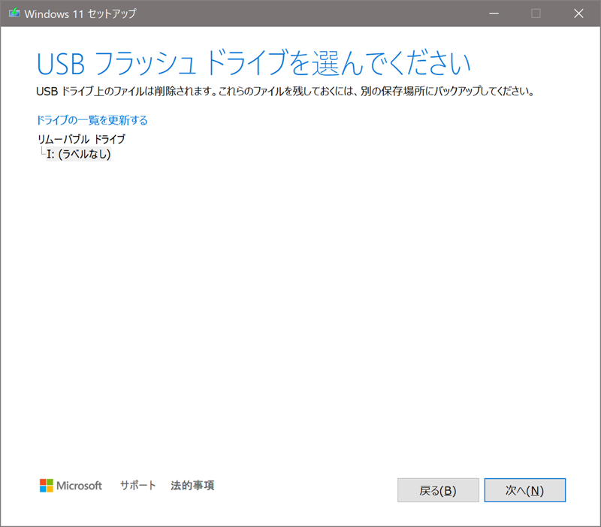601x527 pixels.
Task: Open the 法的事項 link
Action: (x=192, y=485)
